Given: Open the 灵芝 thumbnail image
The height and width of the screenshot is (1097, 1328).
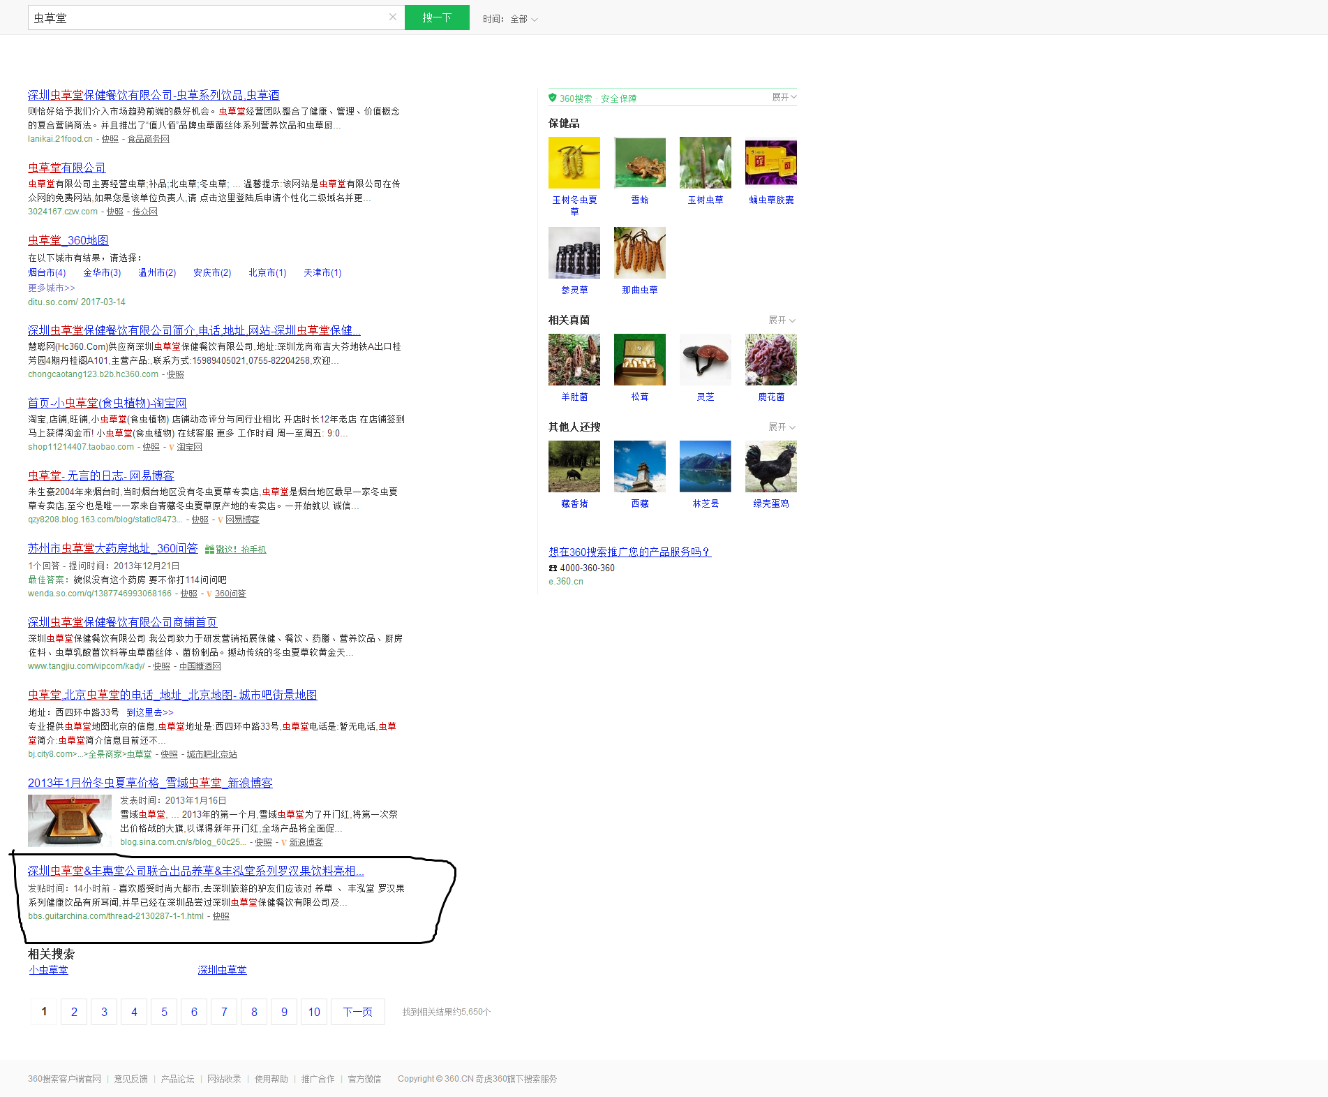Looking at the screenshot, I should tap(706, 360).
